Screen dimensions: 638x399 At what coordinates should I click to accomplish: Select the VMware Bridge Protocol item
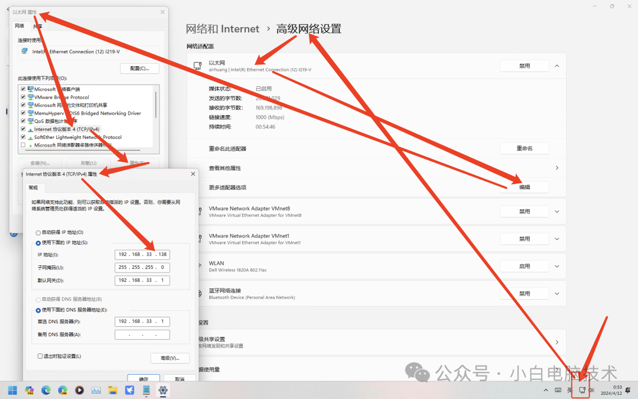pyautogui.click(x=61, y=98)
